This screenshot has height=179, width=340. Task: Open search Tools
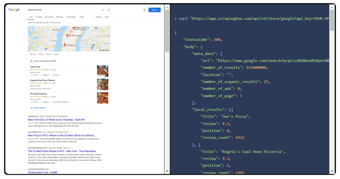(107, 17)
